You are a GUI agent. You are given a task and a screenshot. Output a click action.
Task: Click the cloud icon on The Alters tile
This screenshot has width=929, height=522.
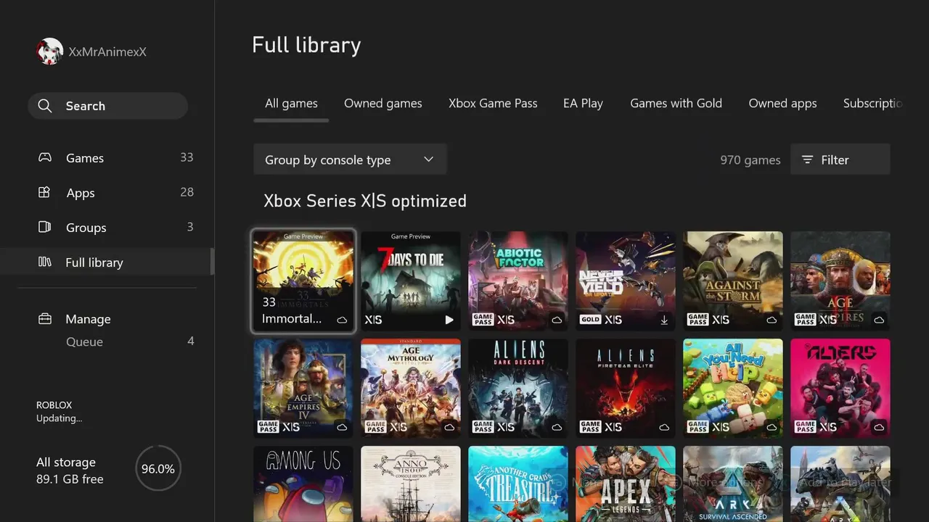click(879, 427)
